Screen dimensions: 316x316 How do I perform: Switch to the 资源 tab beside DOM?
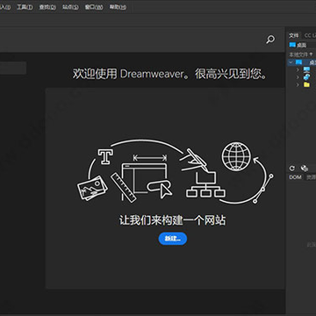(311, 177)
